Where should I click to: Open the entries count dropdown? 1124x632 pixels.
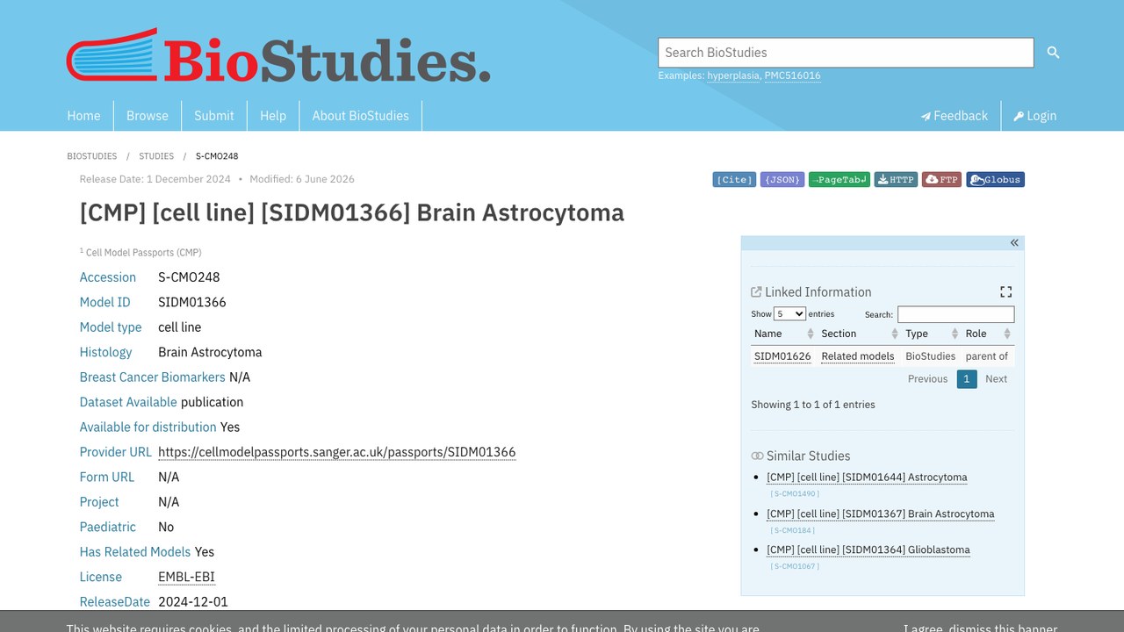coord(789,313)
